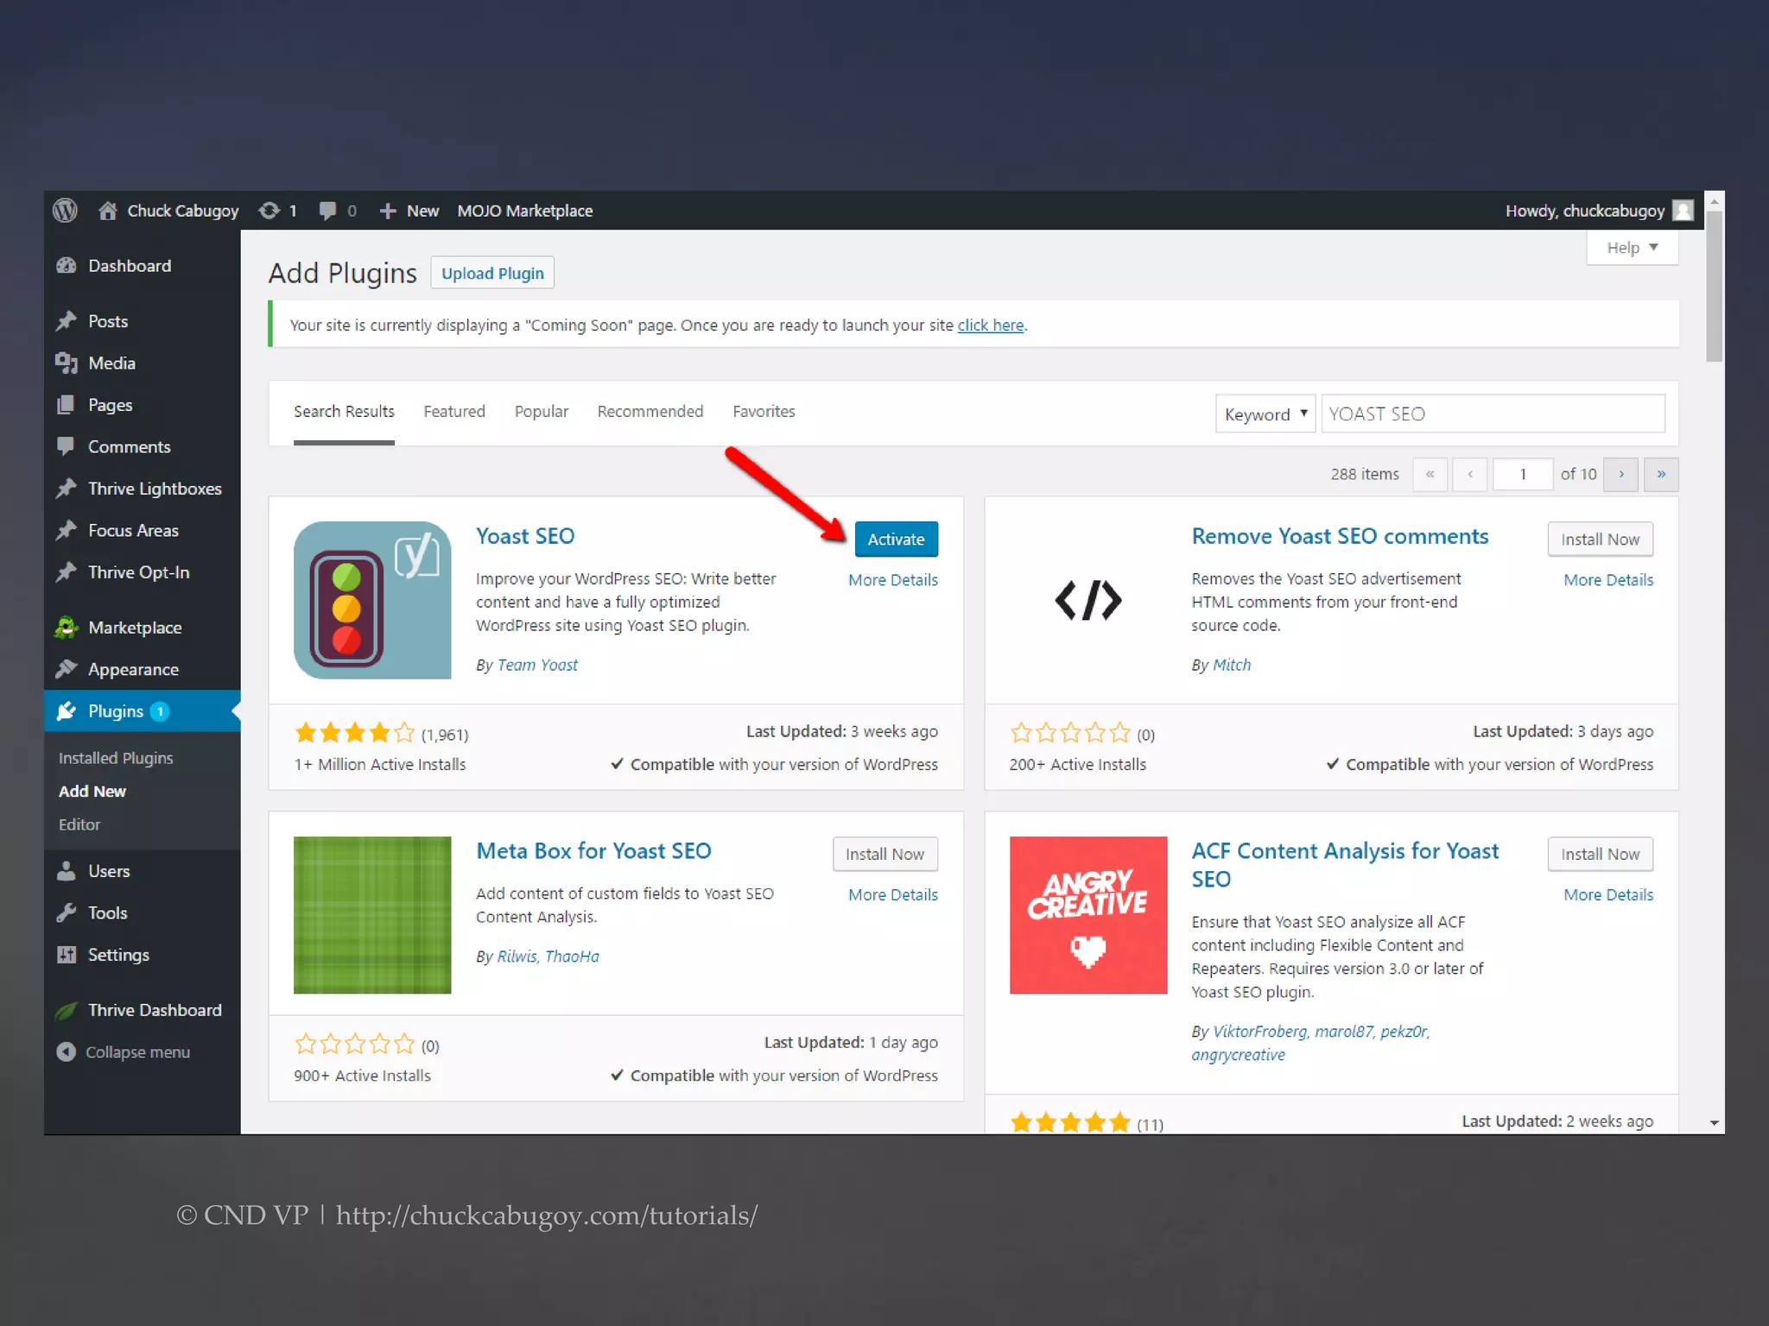The height and width of the screenshot is (1326, 1769).
Task: Click the plus New icon
Action: [x=388, y=211]
